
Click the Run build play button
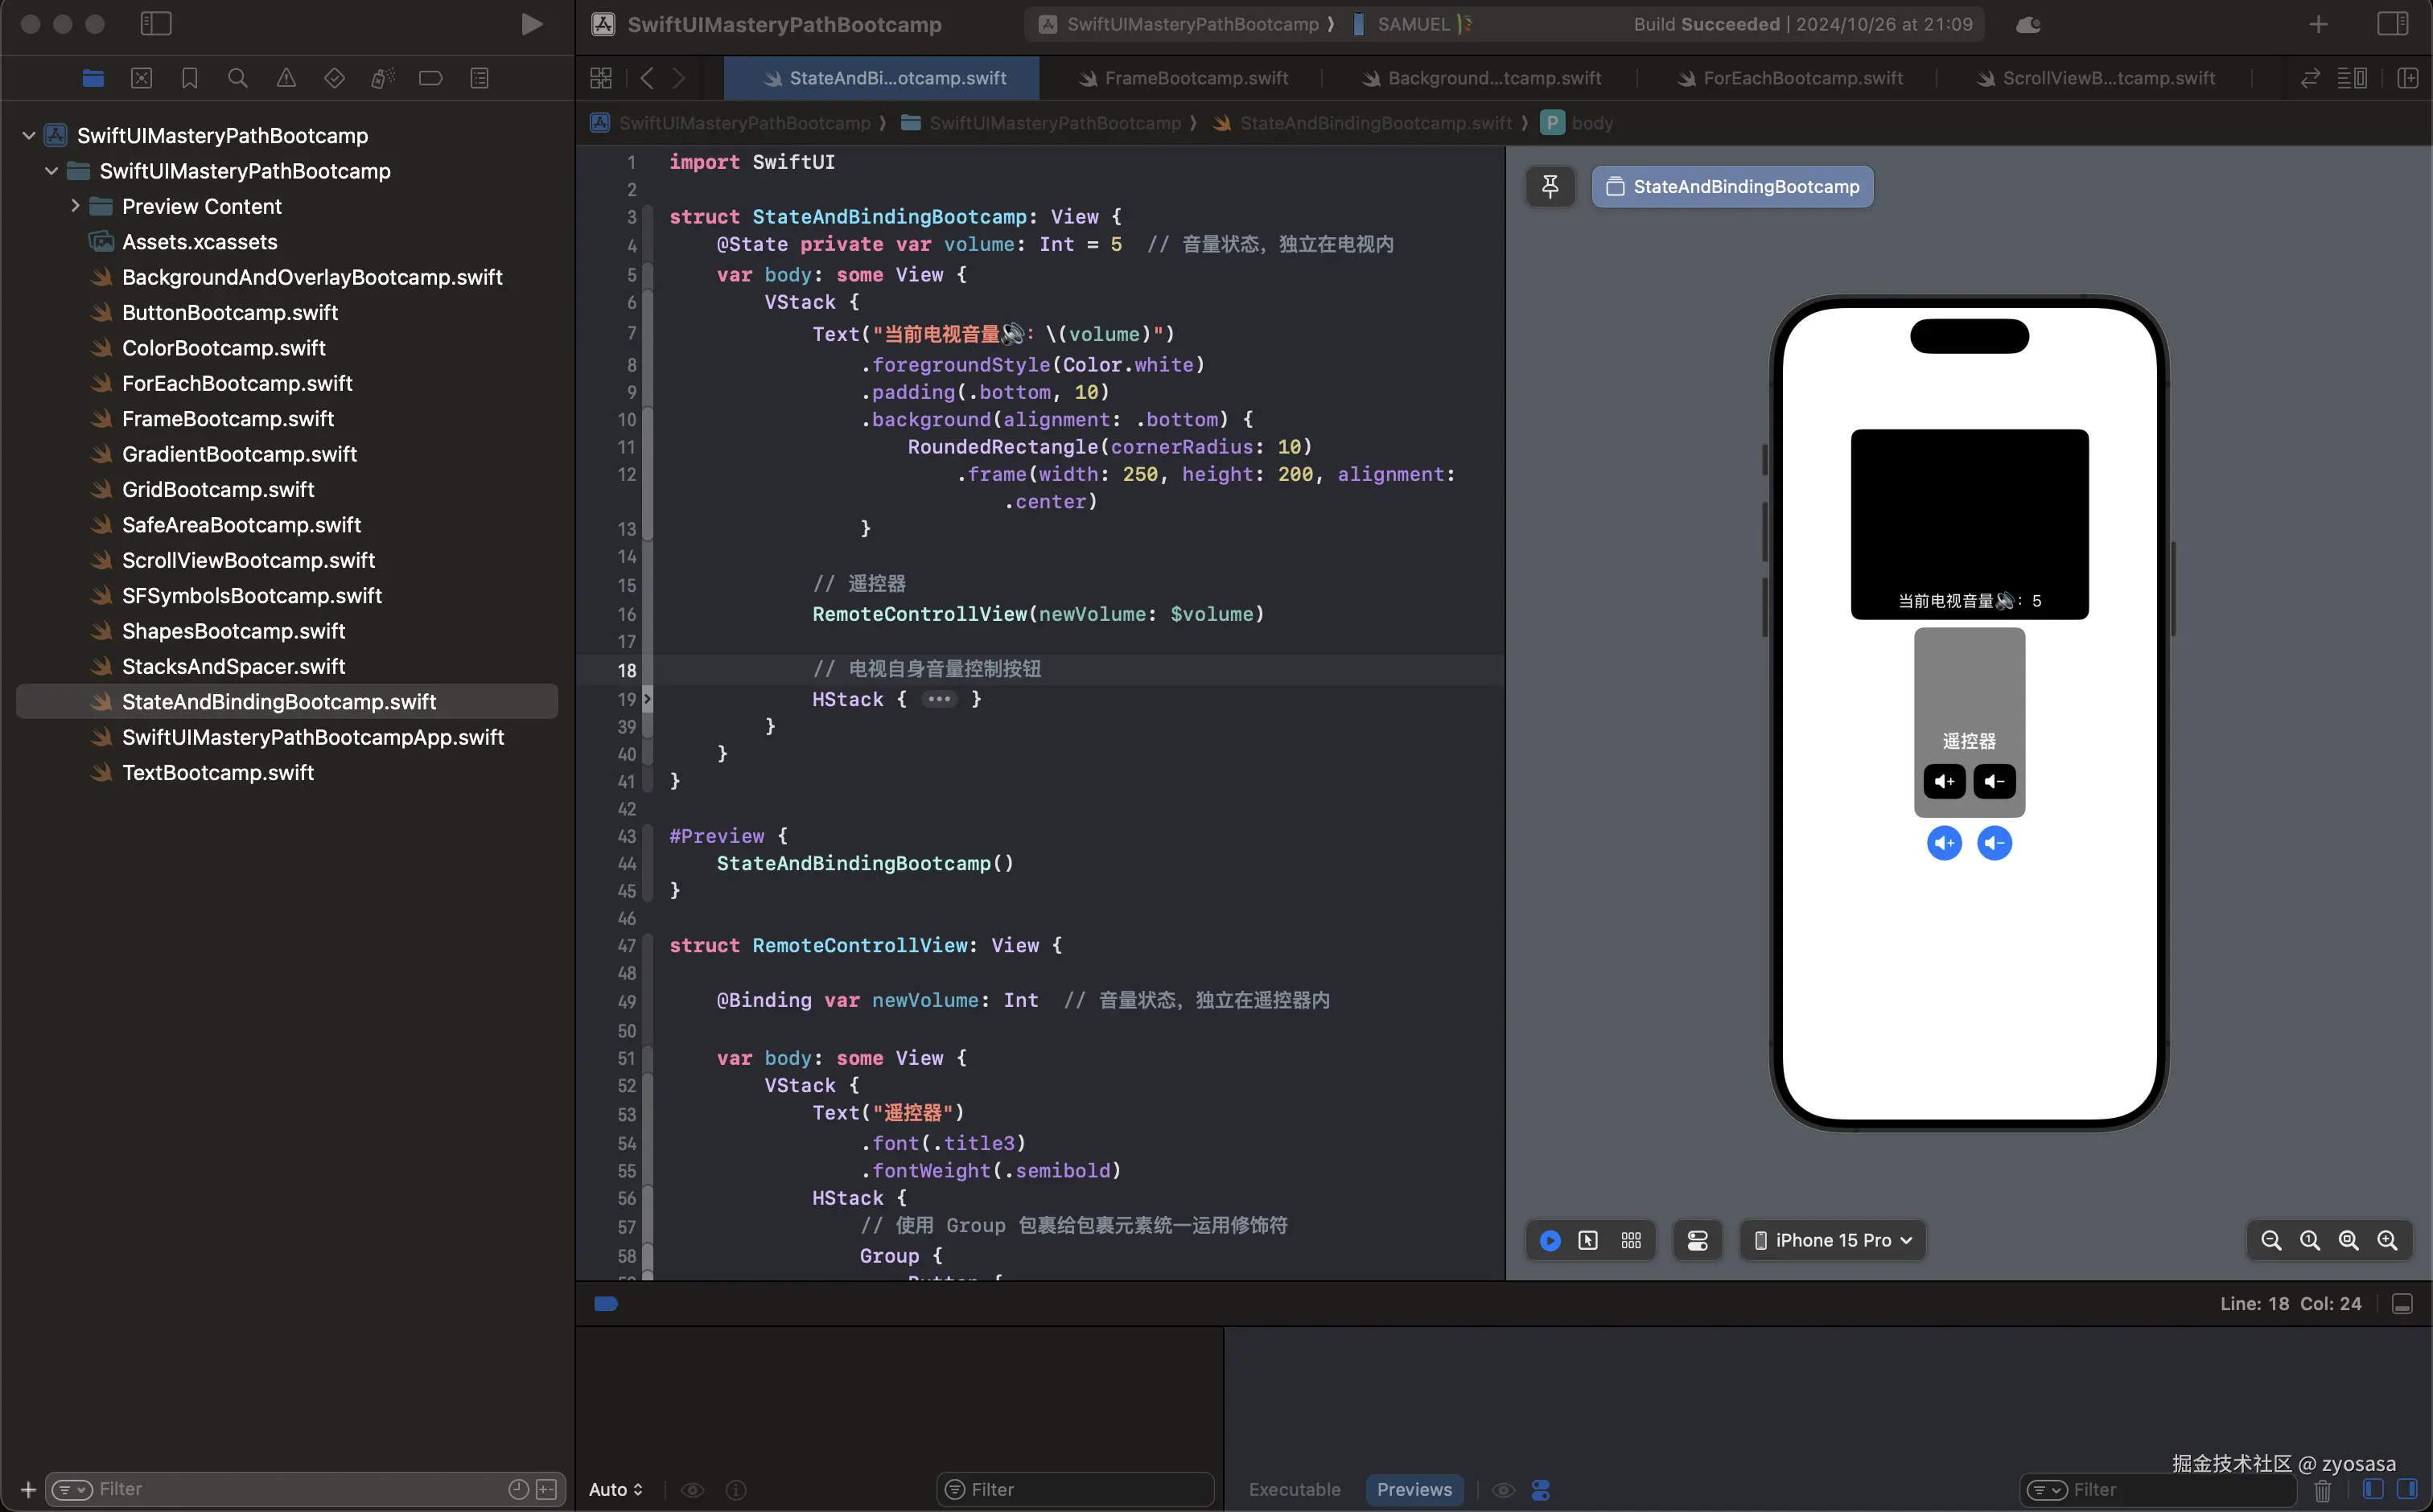(x=531, y=24)
